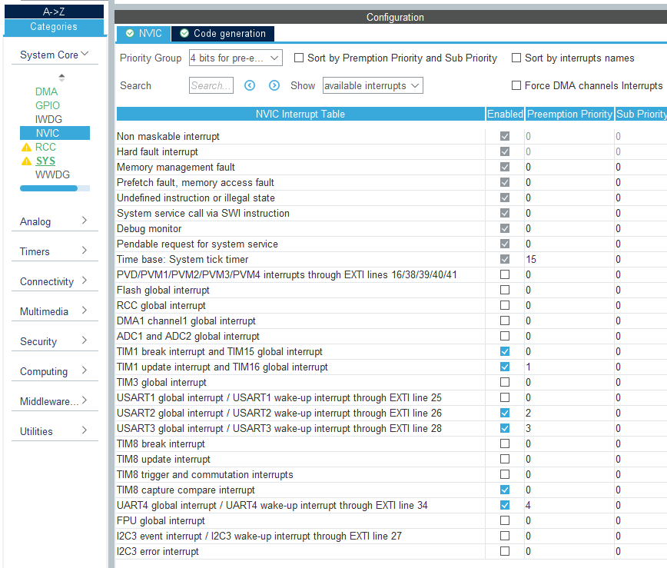Open IWDG in System Core list
The height and width of the screenshot is (568, 667).
[48, 119]
